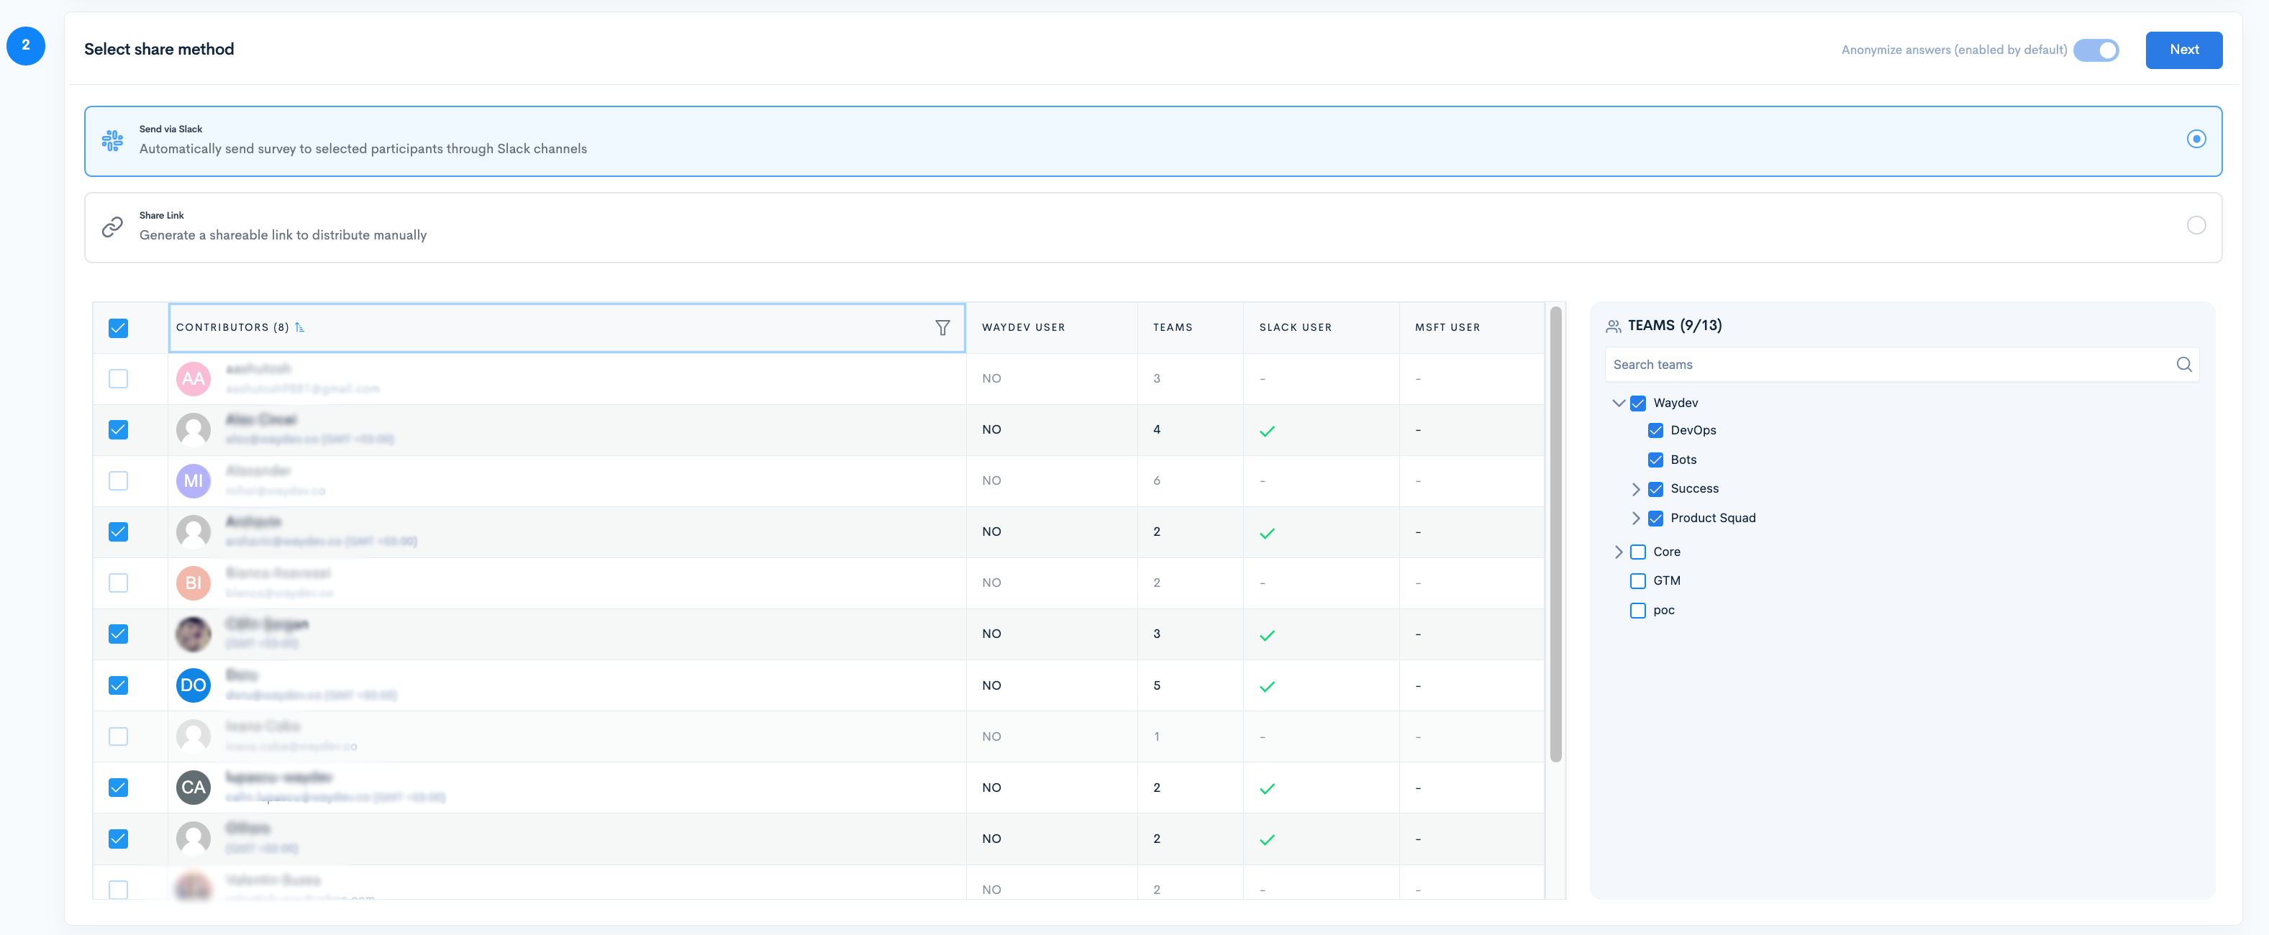
Task: Click the blue DO contributor avatar
Action: click(x=193, y=685)
